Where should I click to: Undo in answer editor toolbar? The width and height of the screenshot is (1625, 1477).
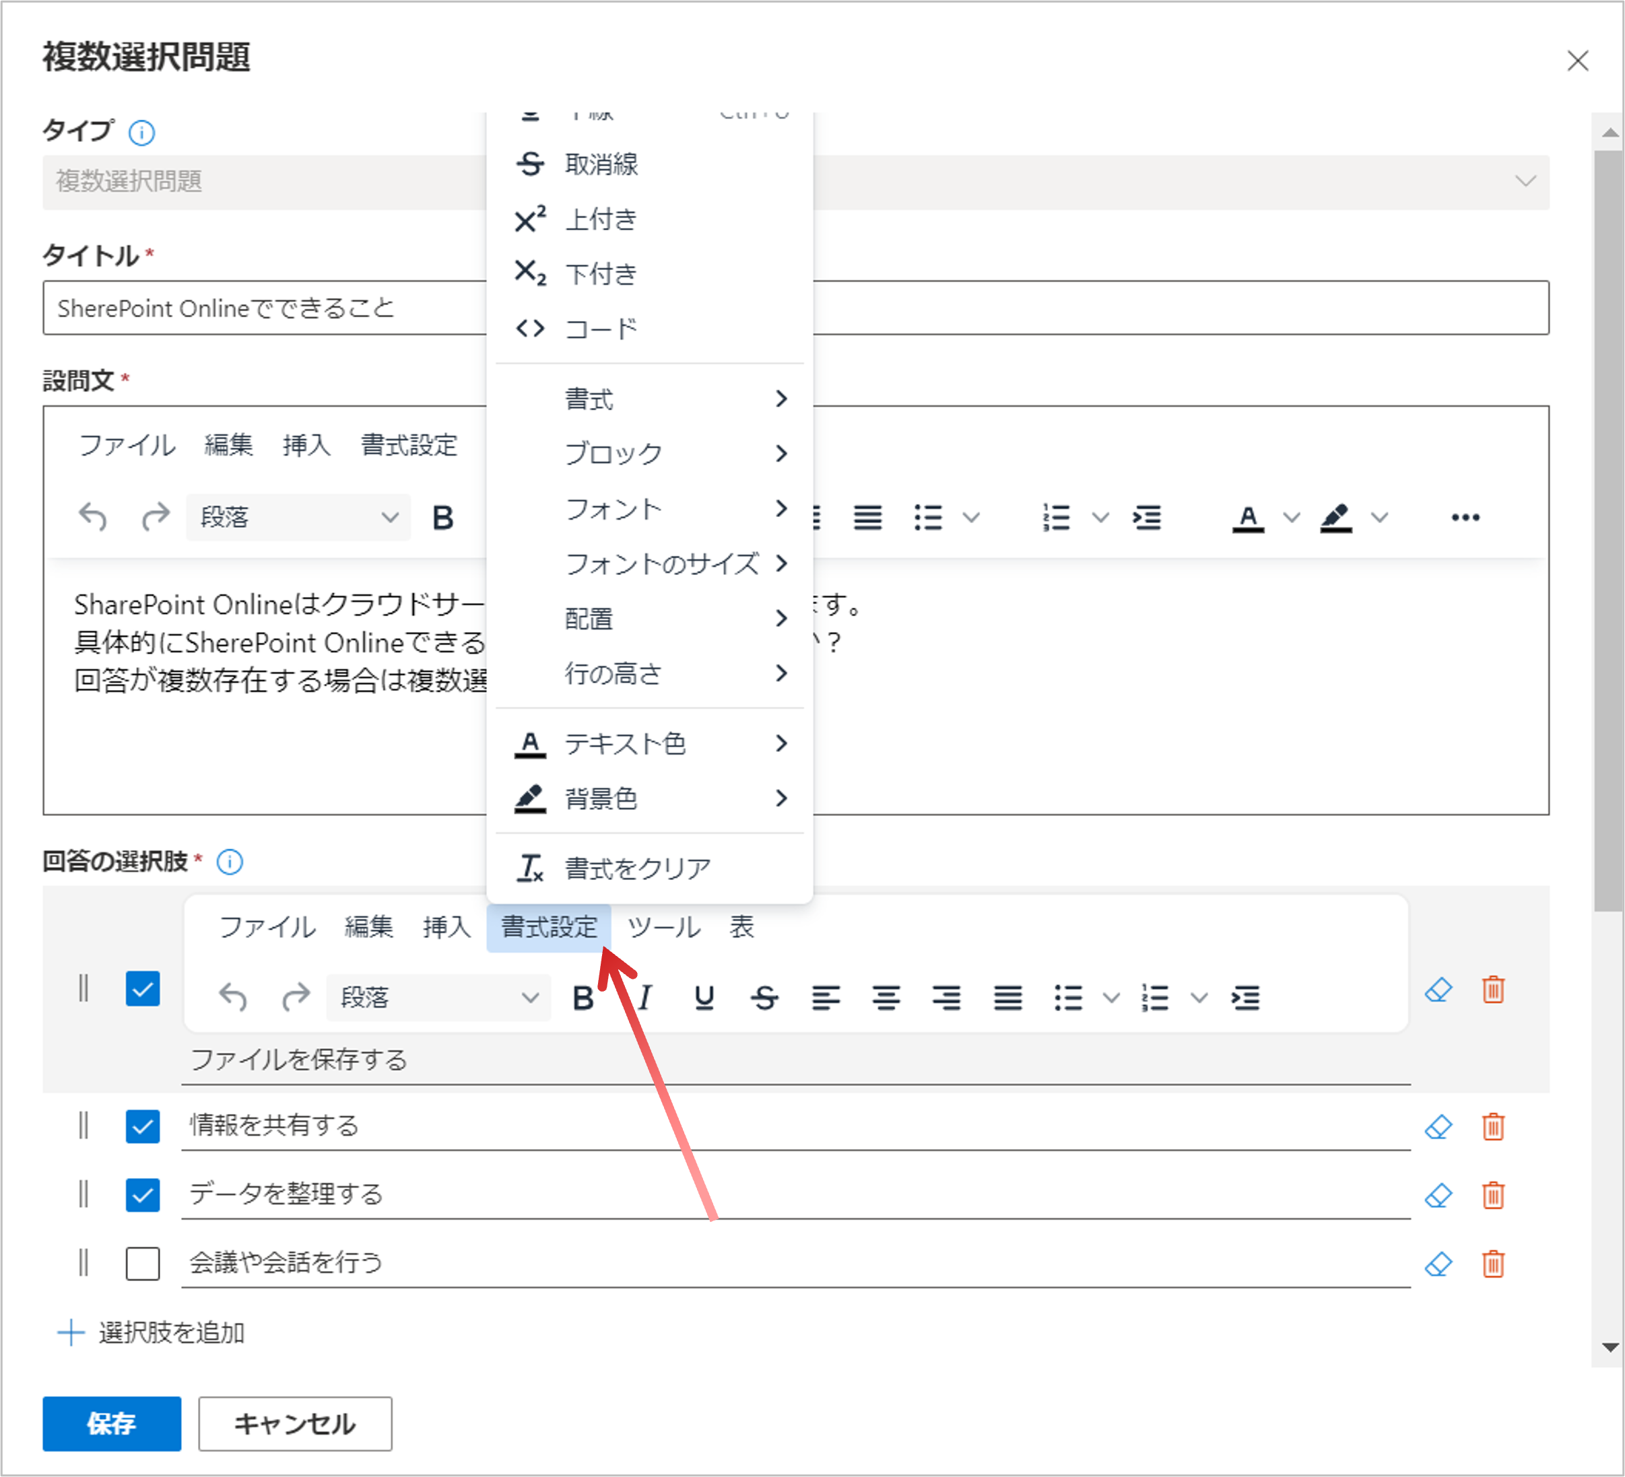pos(233,998)
